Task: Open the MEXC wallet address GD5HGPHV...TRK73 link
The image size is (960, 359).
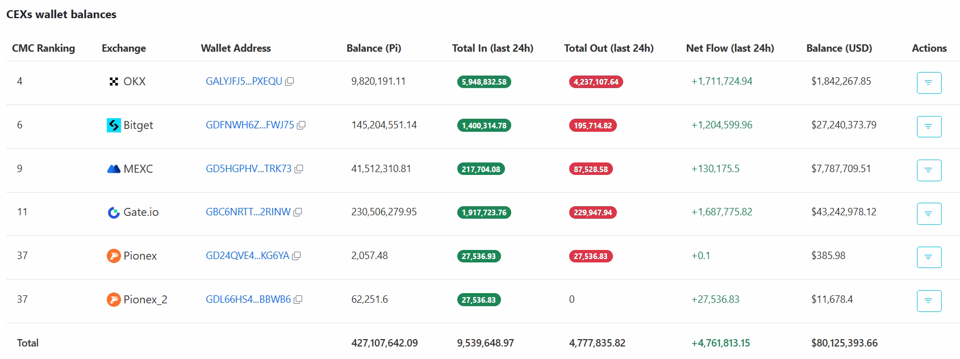Action: pos(248,169)
